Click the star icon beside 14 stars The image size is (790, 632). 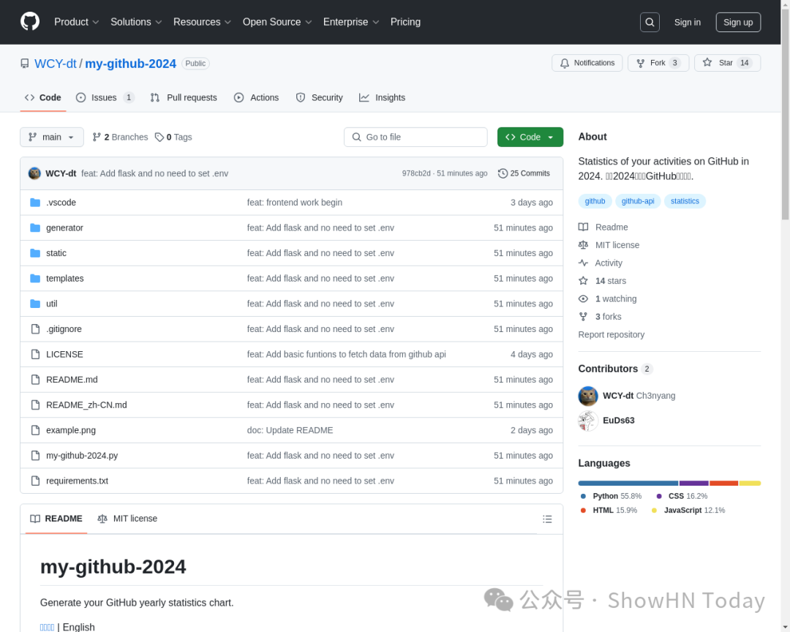tap(583, 281)
